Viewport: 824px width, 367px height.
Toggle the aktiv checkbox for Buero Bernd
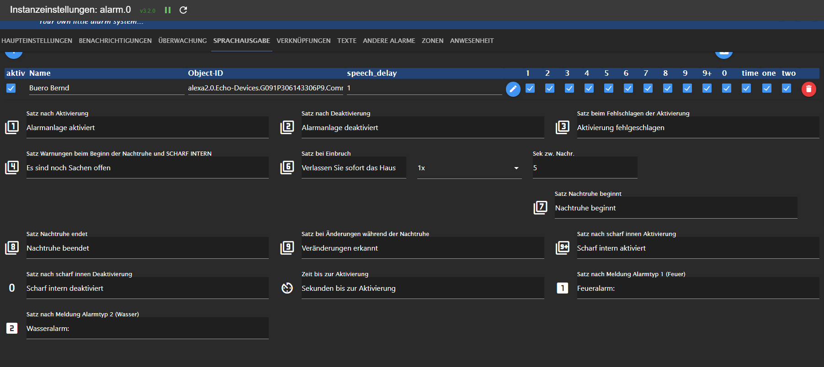tap(11, 88)
